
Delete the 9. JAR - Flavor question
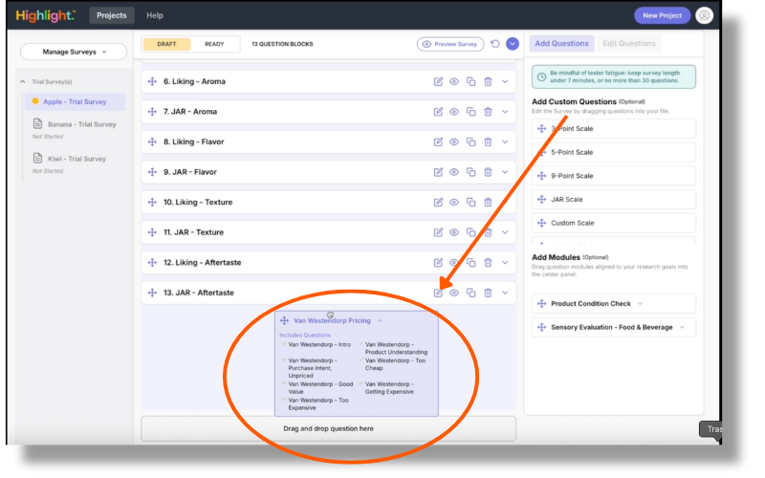[488, 172]
